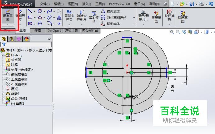This screenshot has width=215, height=134.
Task: Open the 插入(I) menu
Action: coord(86,4)
